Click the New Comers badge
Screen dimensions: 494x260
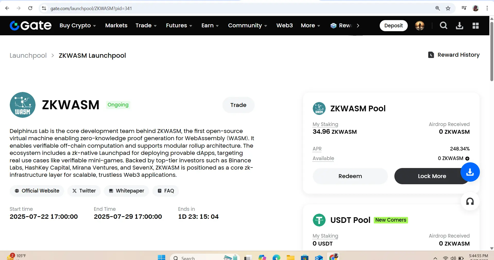(391, 220)
